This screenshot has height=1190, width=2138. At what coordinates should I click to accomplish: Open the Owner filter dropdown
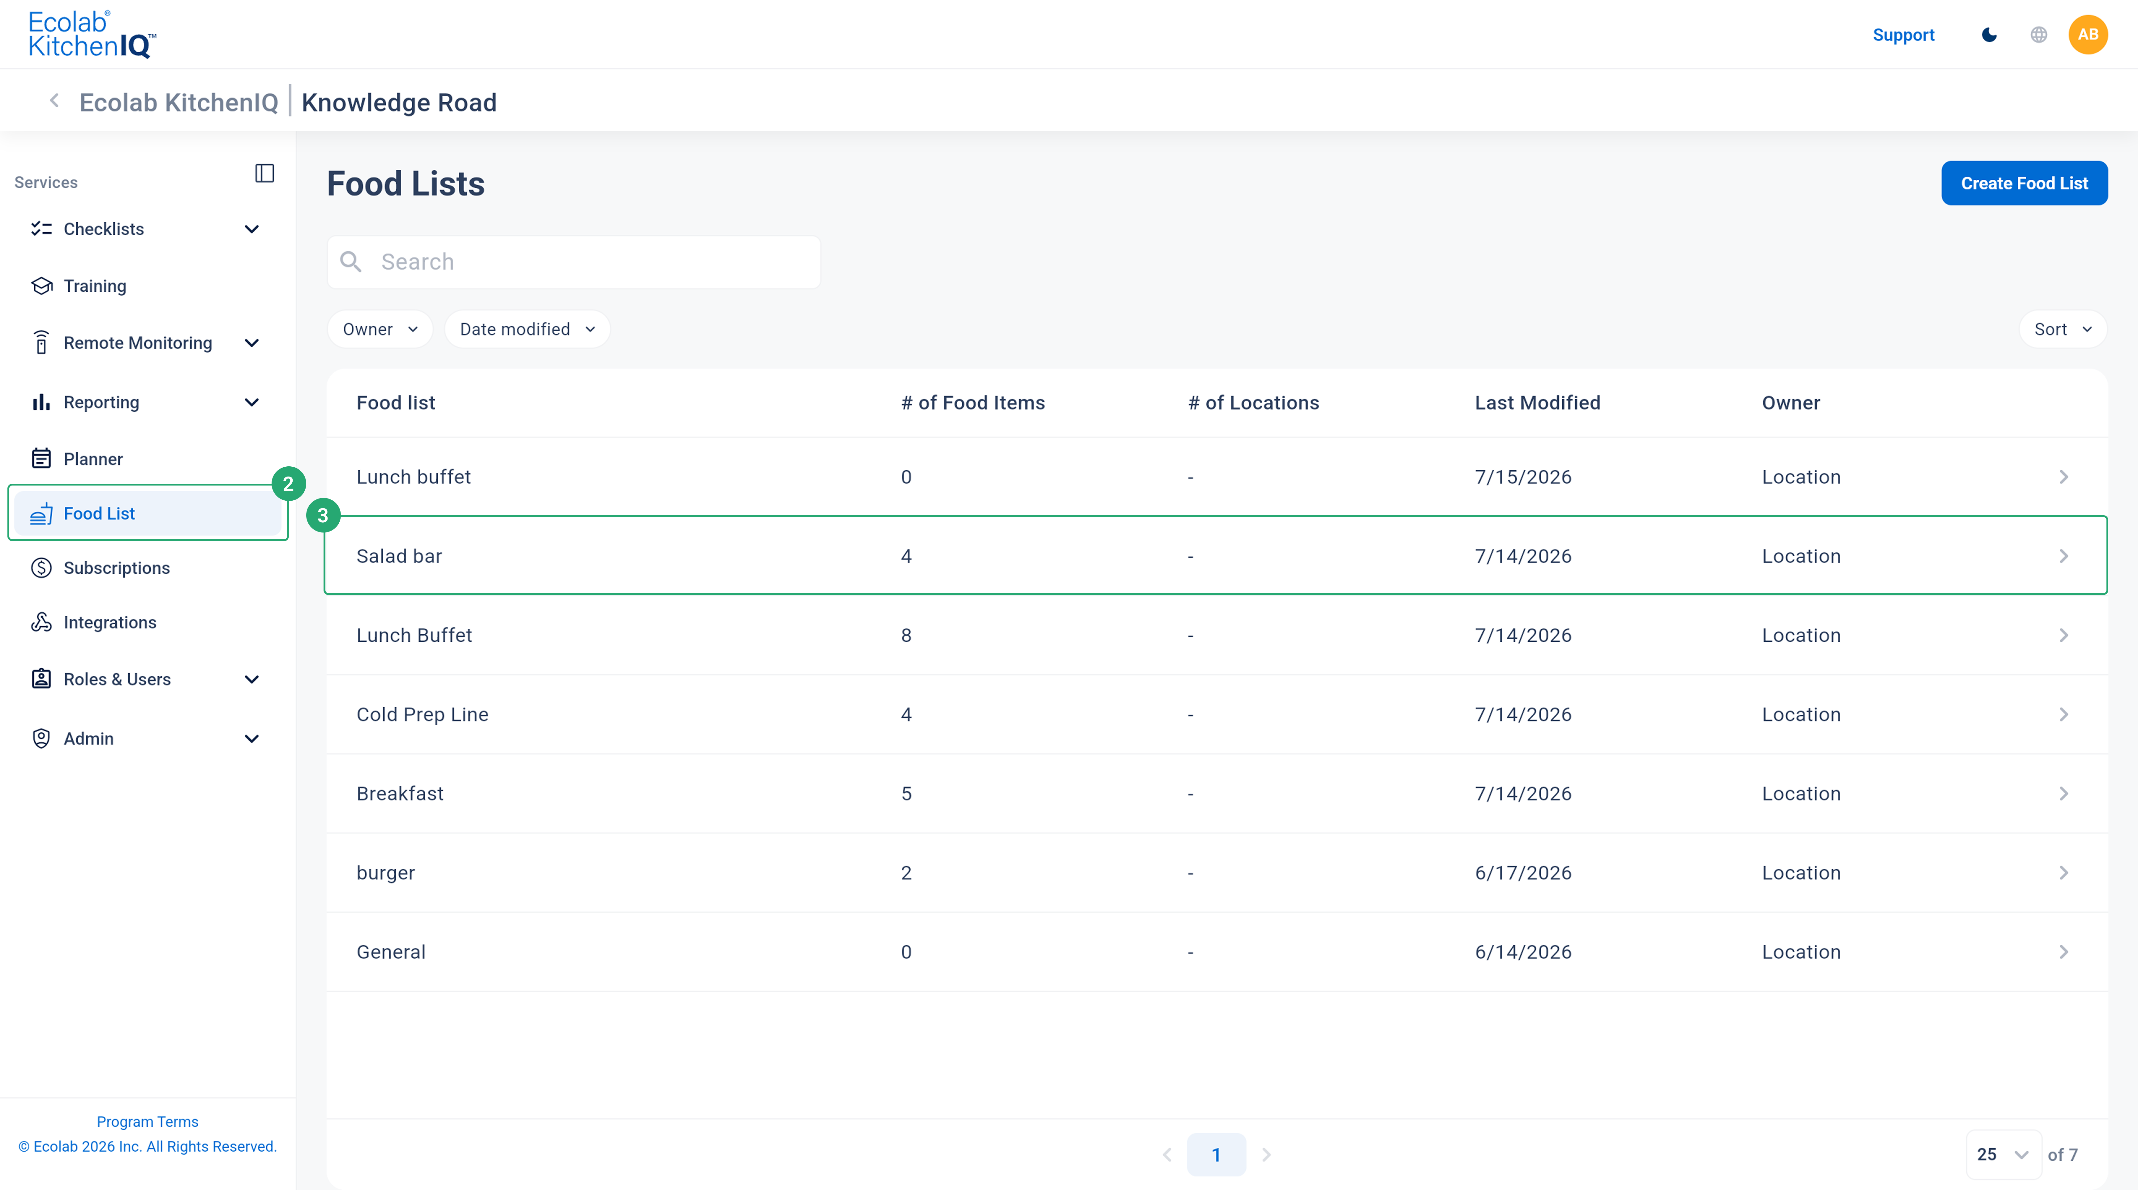[380, 329]
